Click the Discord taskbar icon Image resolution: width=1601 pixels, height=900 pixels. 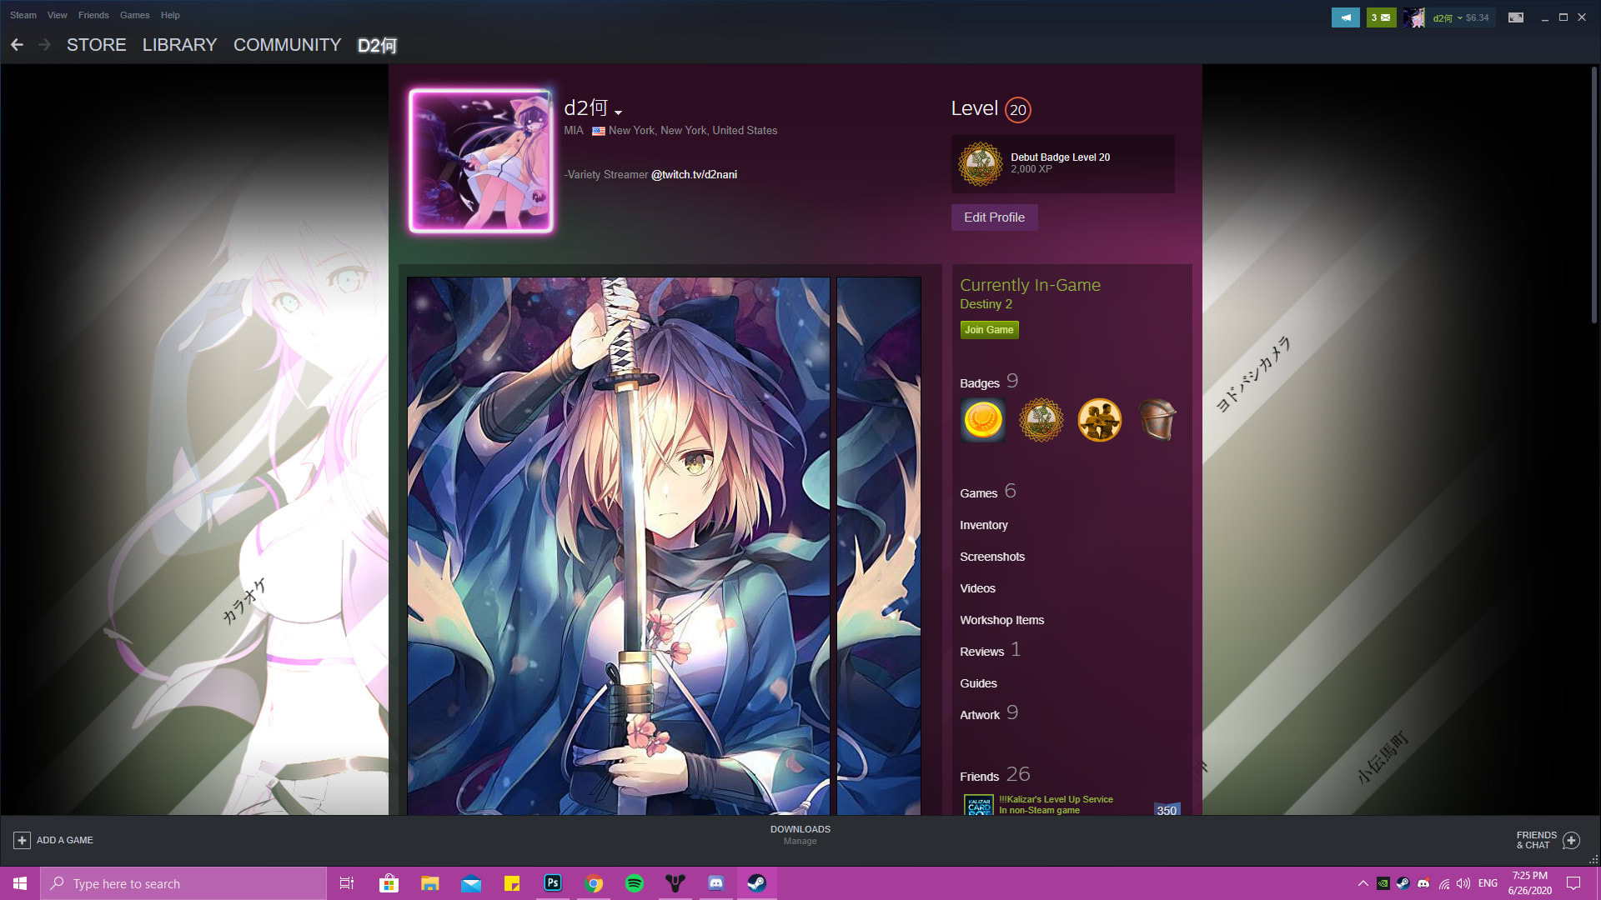[x=717, y=882]
